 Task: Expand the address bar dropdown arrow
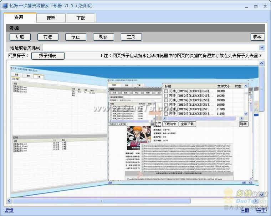pos(262,47)
